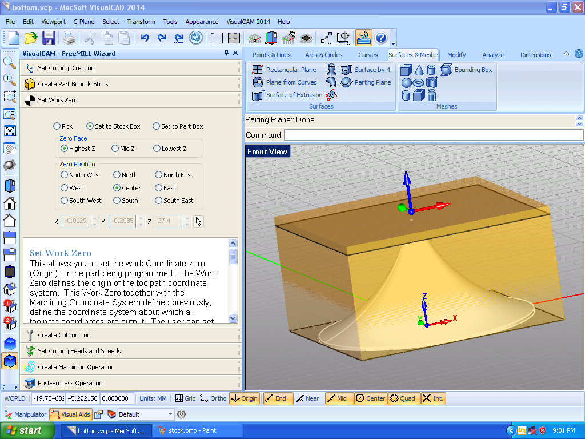Switch to the Points & Lines tab
Image resolution: width=585 pixels, height=439 pixels.
click(271, 55)
